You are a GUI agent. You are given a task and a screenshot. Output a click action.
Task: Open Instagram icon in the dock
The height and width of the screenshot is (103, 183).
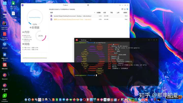(40, 100)
